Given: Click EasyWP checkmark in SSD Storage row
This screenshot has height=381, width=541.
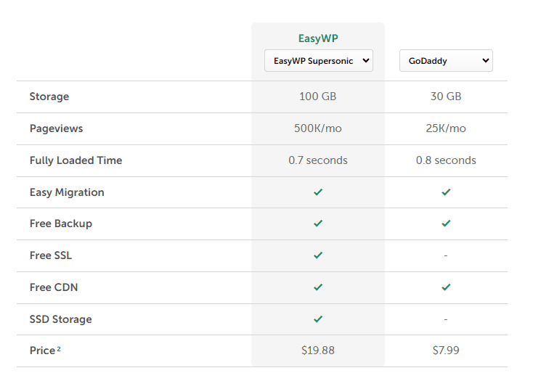Looking at the screenshot, I should [318, 319].
